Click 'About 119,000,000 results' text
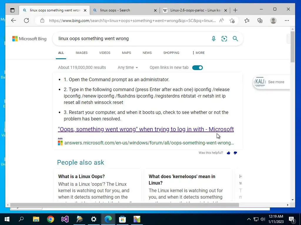The image size is (301, 225). (82, 67)
